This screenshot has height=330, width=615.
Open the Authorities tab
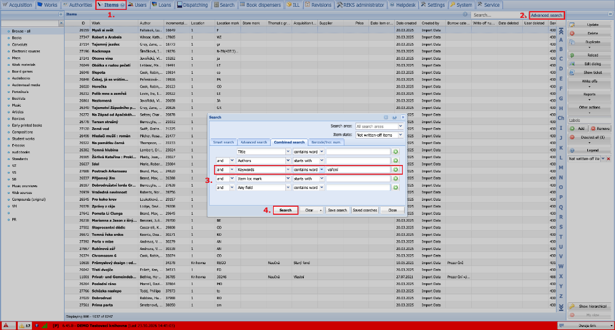[x=77, y=5]
